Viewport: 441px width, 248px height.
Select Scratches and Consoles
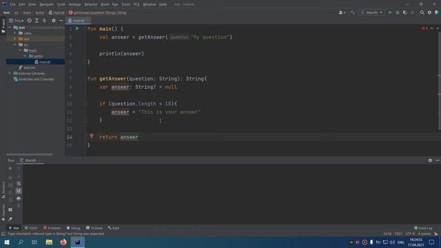pyautogui.click(x=34, y=79)
